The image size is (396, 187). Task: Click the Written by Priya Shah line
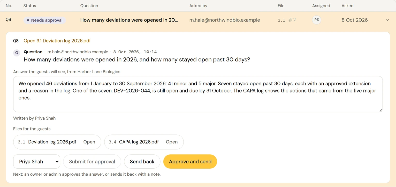pos(34,118)
